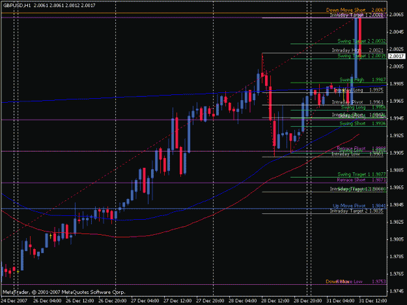Click the 1.9865 price scale value
The width and height of the screenshot is (407, 305).
(397, 187)
